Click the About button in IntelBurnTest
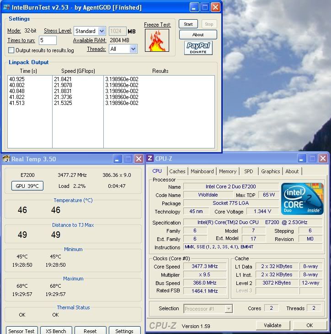 pyautogui.click(x=198, y=34)
